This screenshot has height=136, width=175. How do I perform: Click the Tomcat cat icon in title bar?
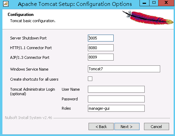tap(6, 4)
